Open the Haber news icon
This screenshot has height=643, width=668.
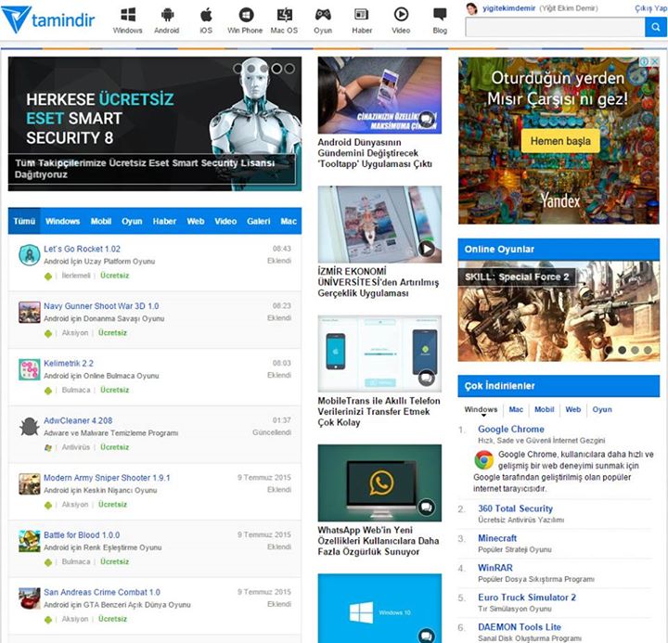pos(362,15)
